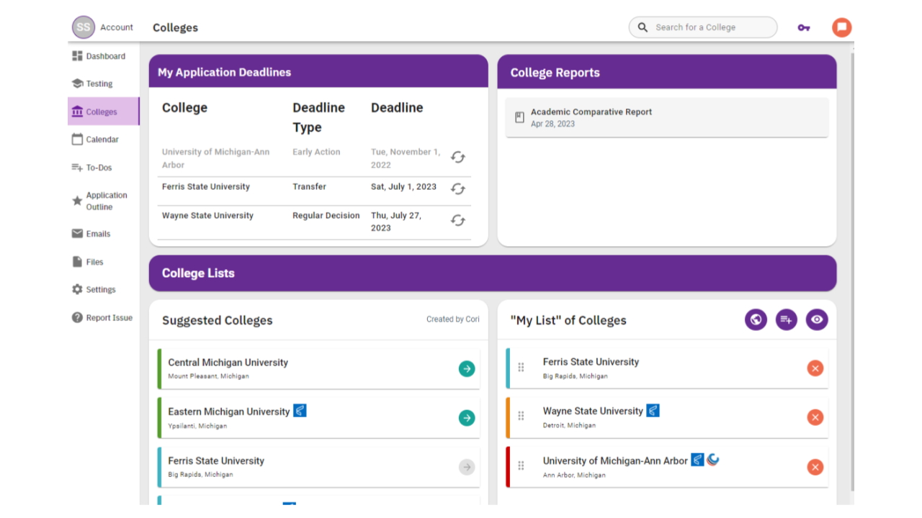This screenshot has height=518, width=922.
Task: Click the globe icon in My List
Action: coord(756,319)
